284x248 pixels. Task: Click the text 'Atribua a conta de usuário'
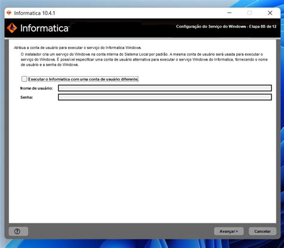(36, 48)
